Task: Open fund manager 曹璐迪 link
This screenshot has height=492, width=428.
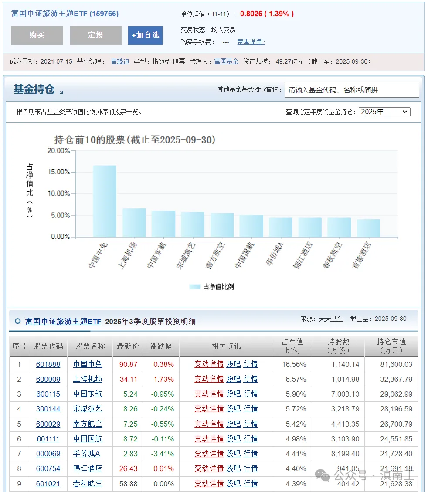Action: pos(120,61)
